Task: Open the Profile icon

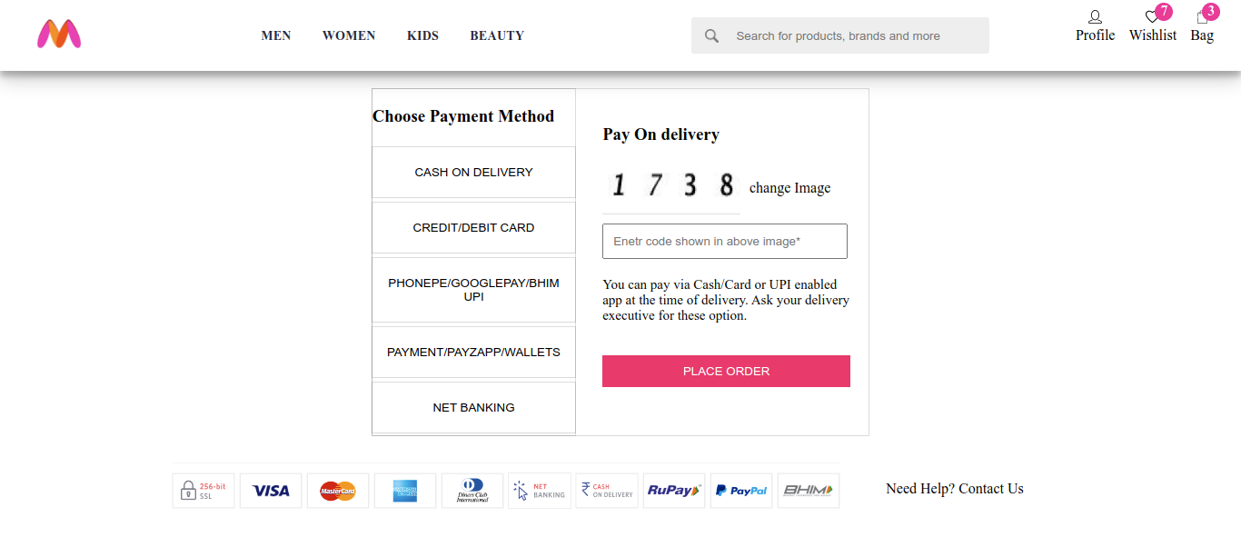Action: (x=1095, y=17)
